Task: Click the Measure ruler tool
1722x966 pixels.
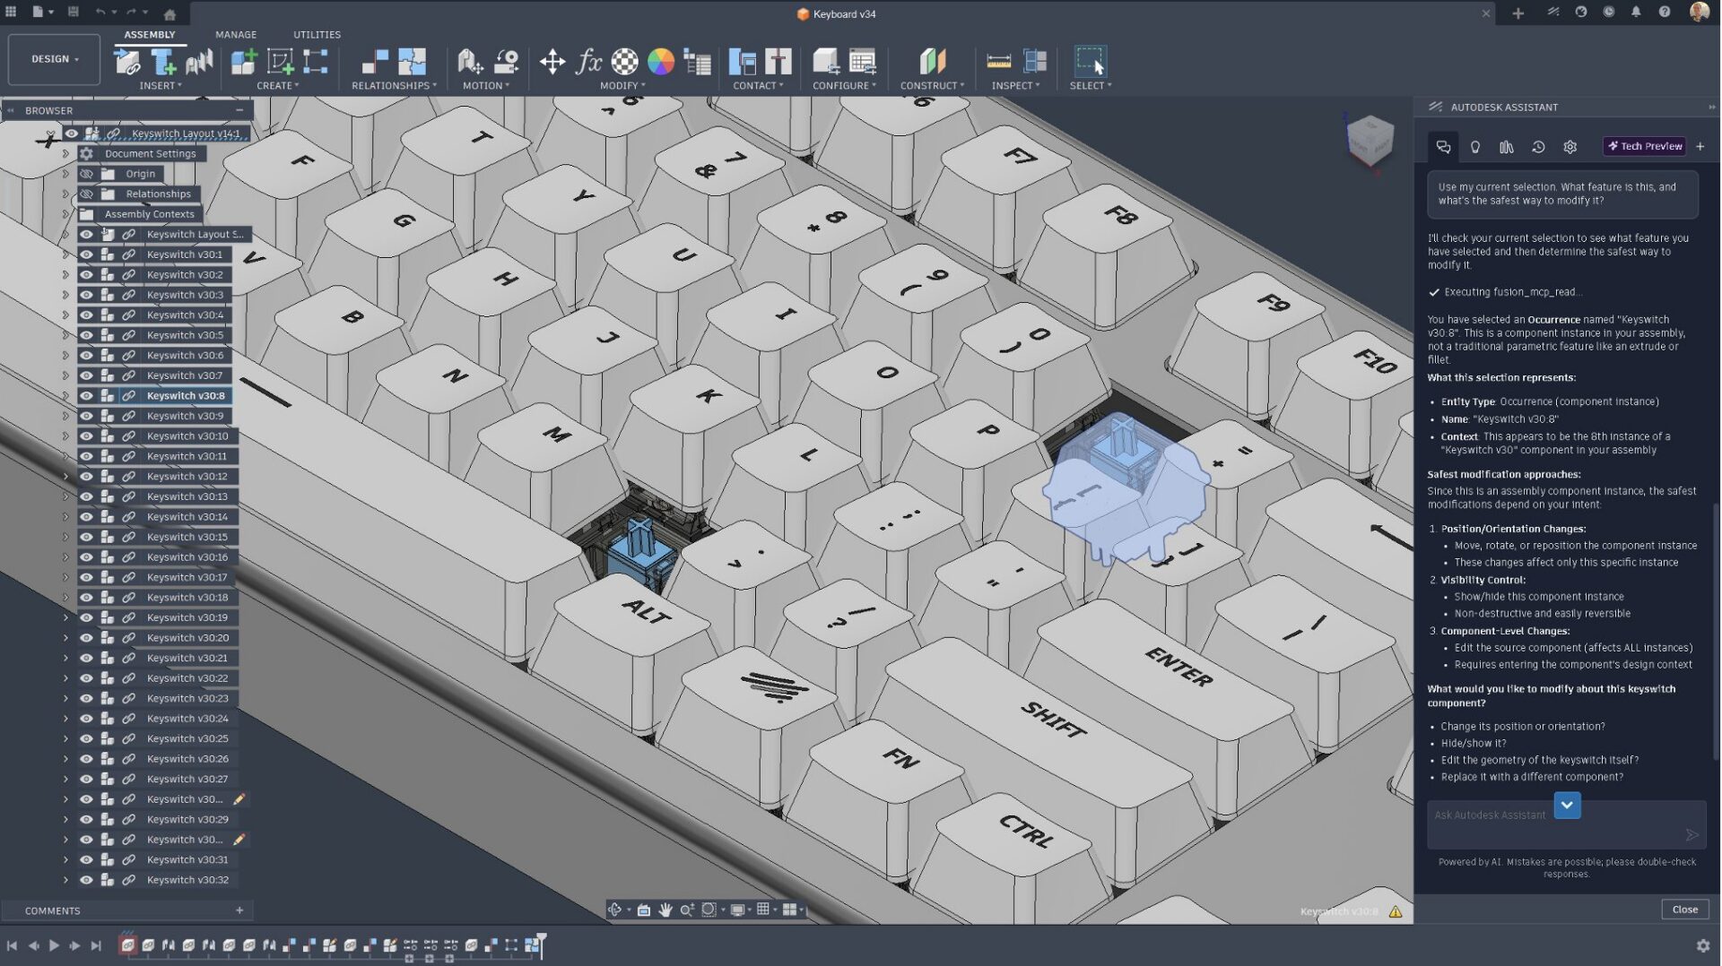Action: pos(998,61)
